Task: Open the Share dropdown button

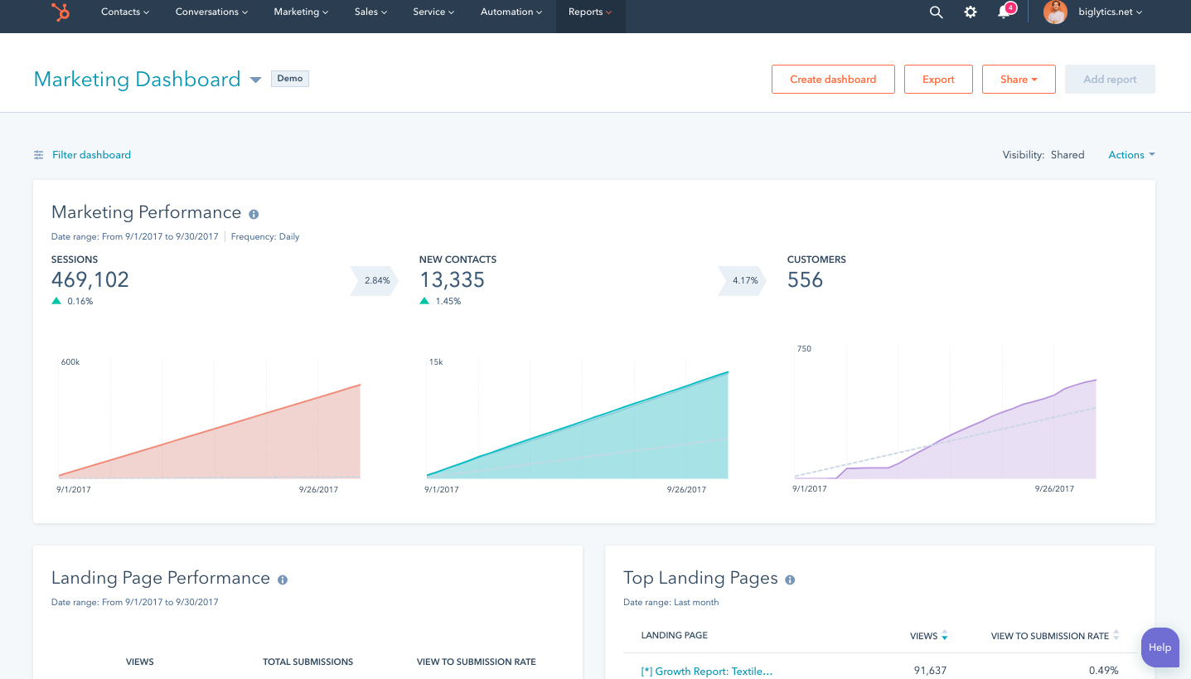Action: click(x=1019, y=80)
